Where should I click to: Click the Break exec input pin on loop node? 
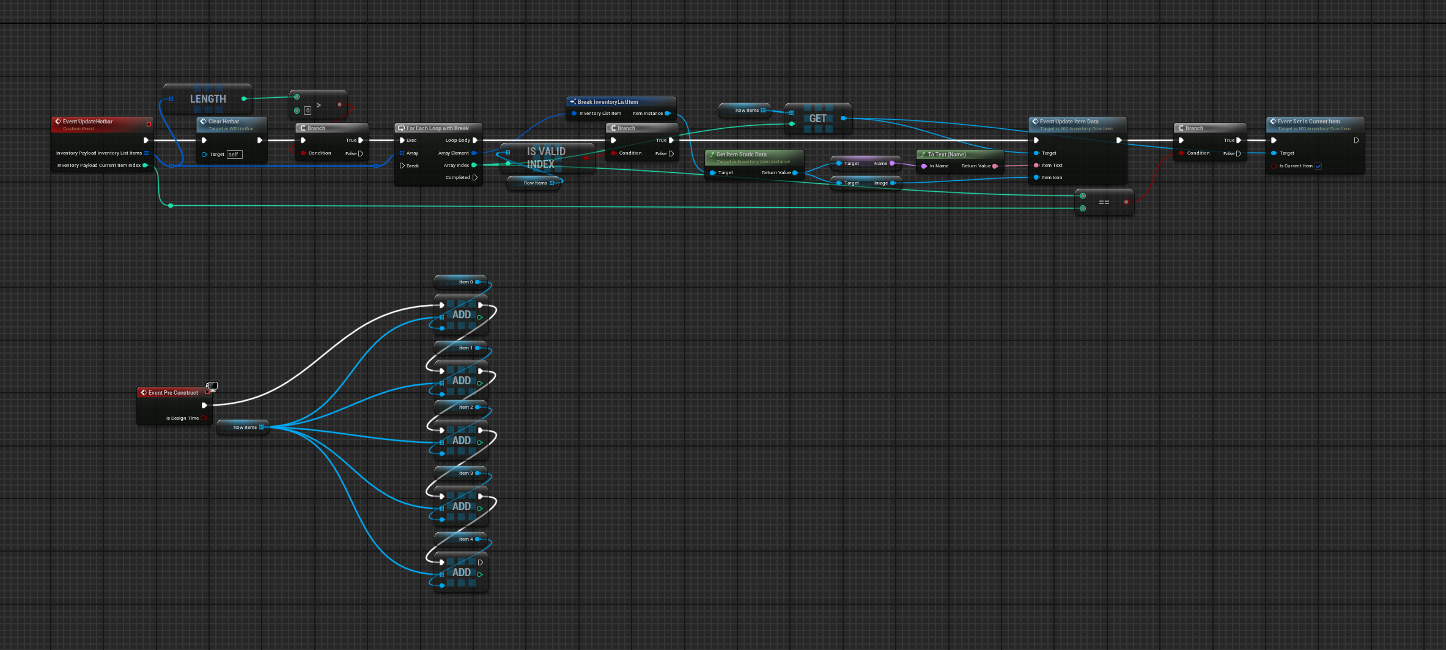pos(402,166)
